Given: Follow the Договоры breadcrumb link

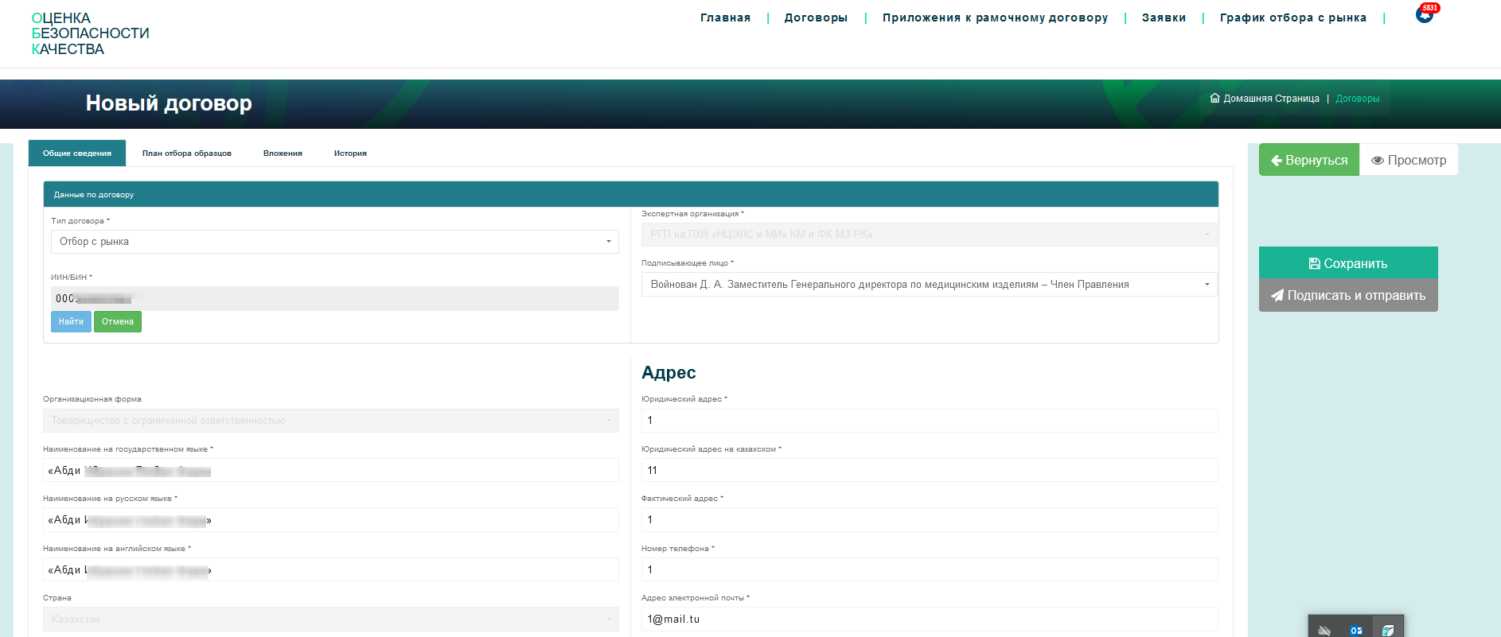Looking at the screenshot, I should tap(1357, 99).
